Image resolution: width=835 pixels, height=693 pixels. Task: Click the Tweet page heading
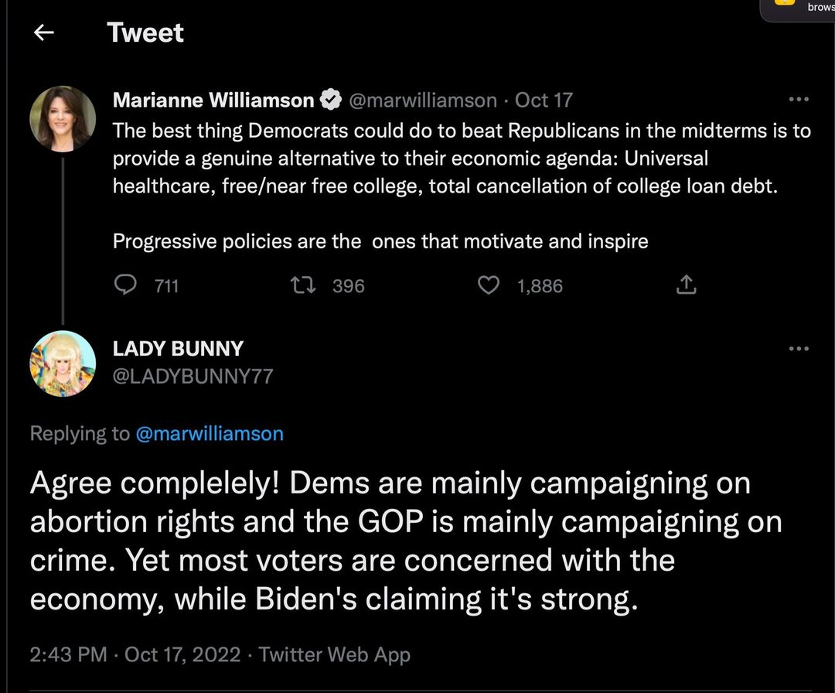[145, 32]
